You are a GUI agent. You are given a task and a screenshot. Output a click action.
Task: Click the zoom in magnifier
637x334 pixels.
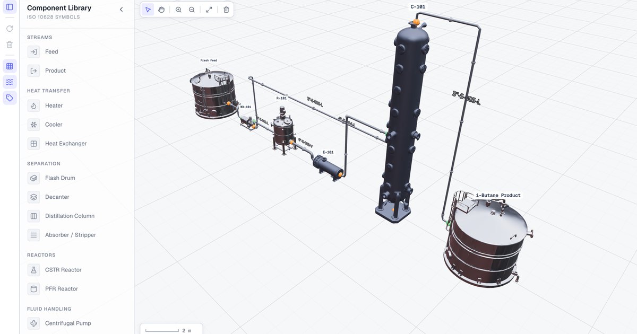178,10
